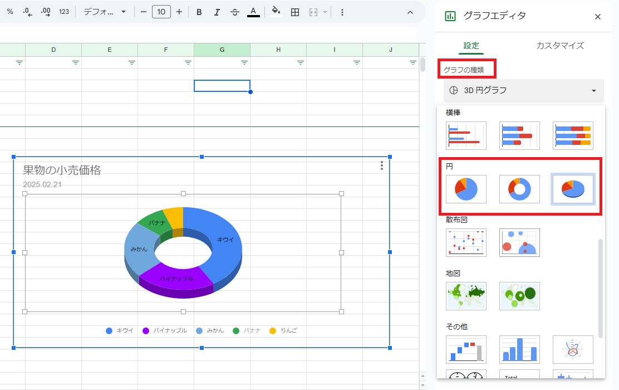The height and width of the screenshot is (390, 619).
Task: Select the radar chart type
Action: click(573, 350)
